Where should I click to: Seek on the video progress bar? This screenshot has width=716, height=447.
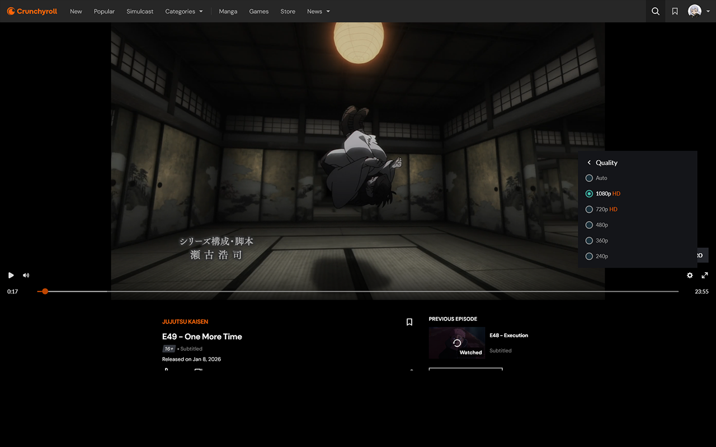click(x=358, y=291)
